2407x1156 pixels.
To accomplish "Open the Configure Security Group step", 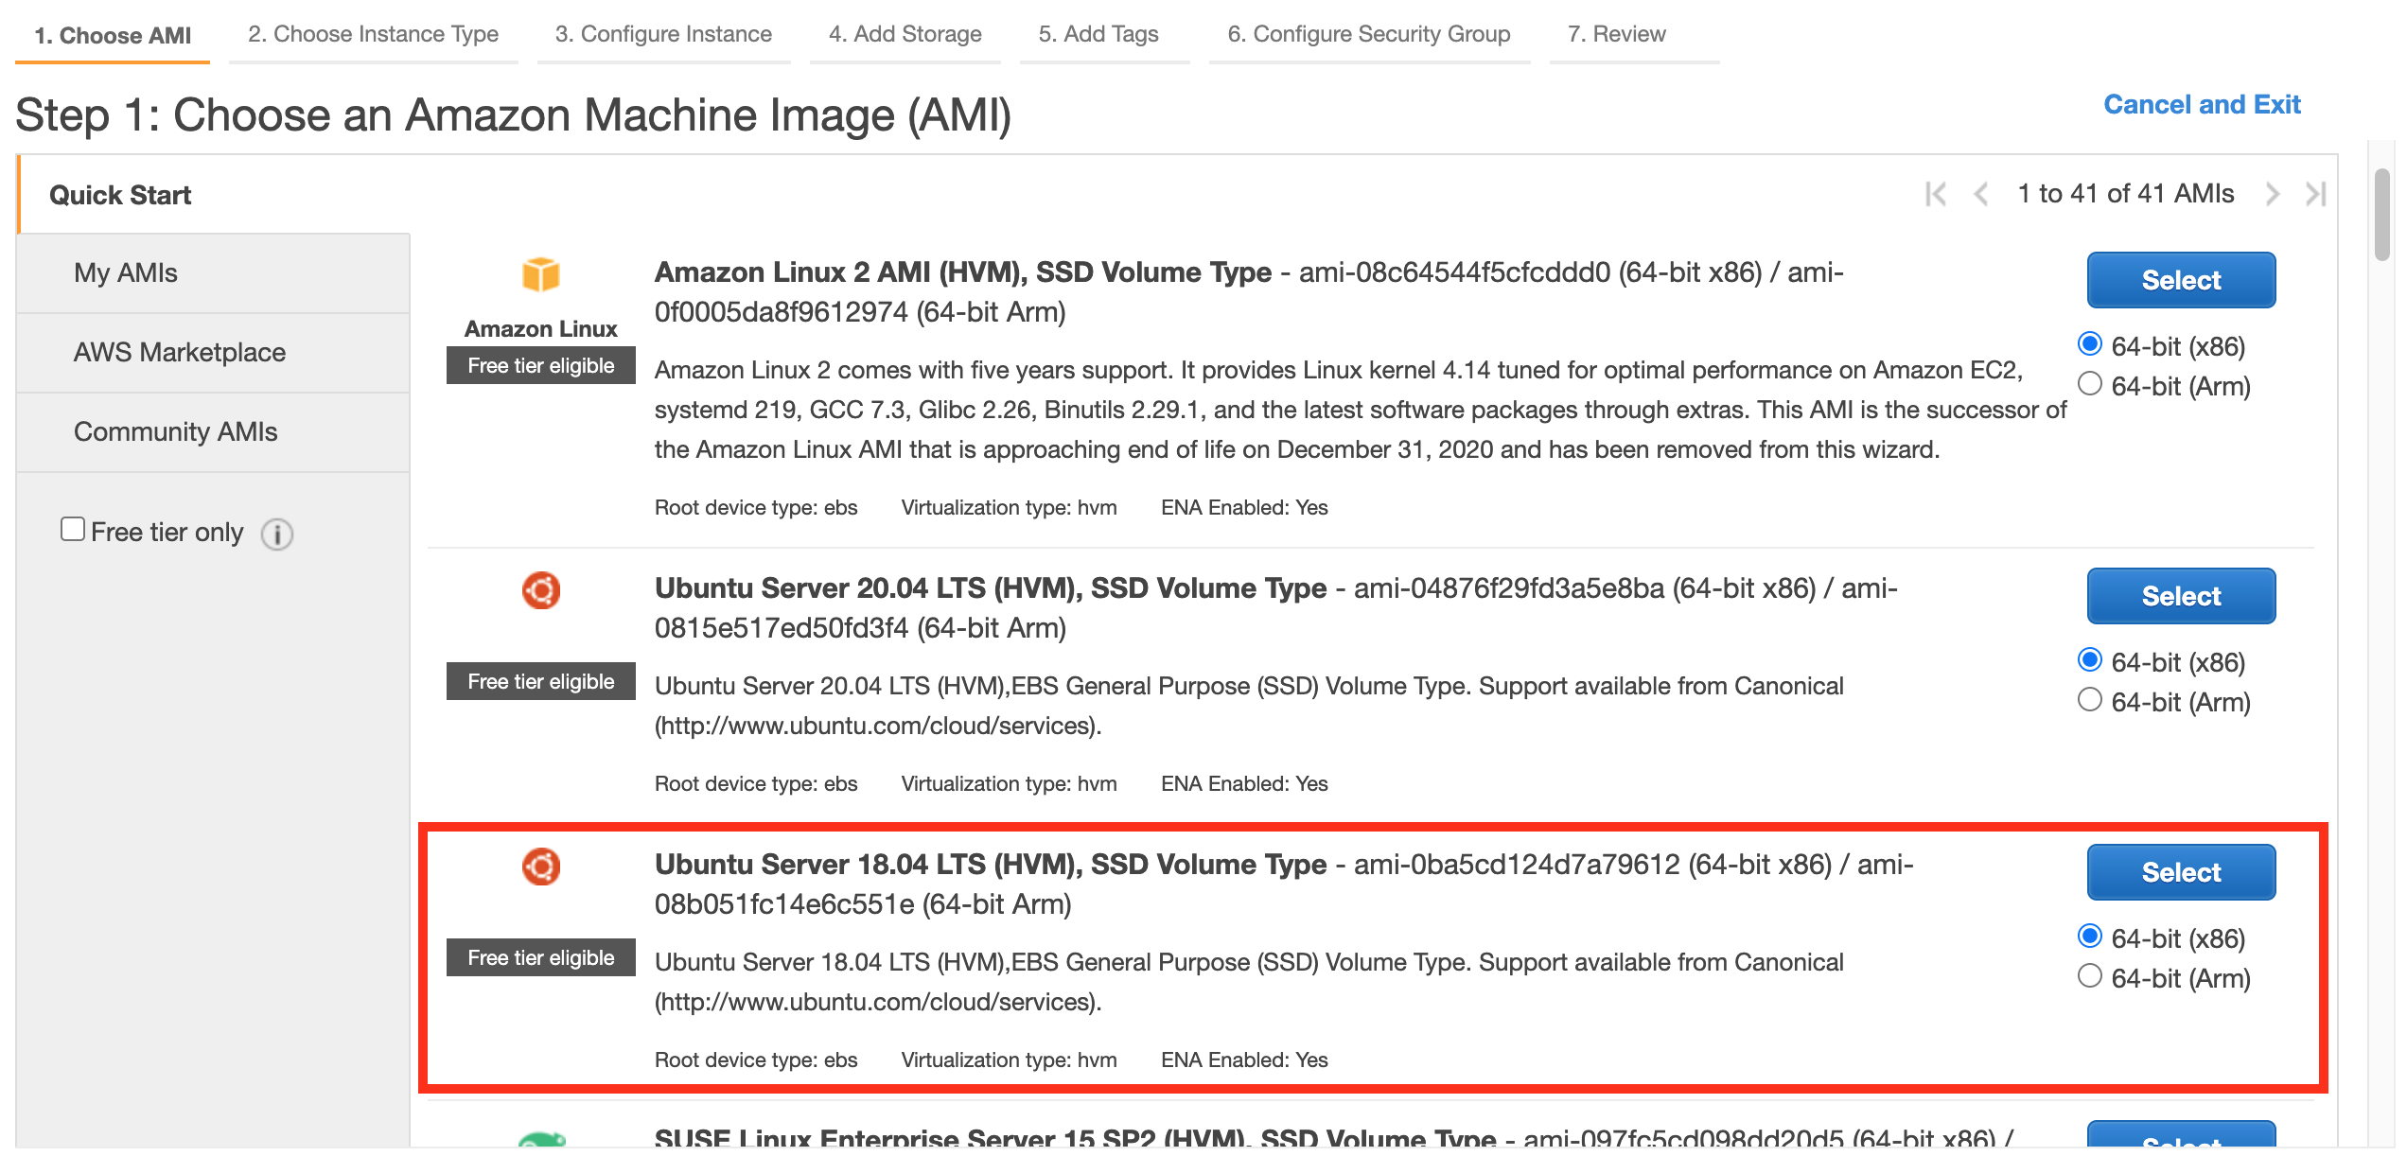I will pyautogui.click(x=1368, y=34).
